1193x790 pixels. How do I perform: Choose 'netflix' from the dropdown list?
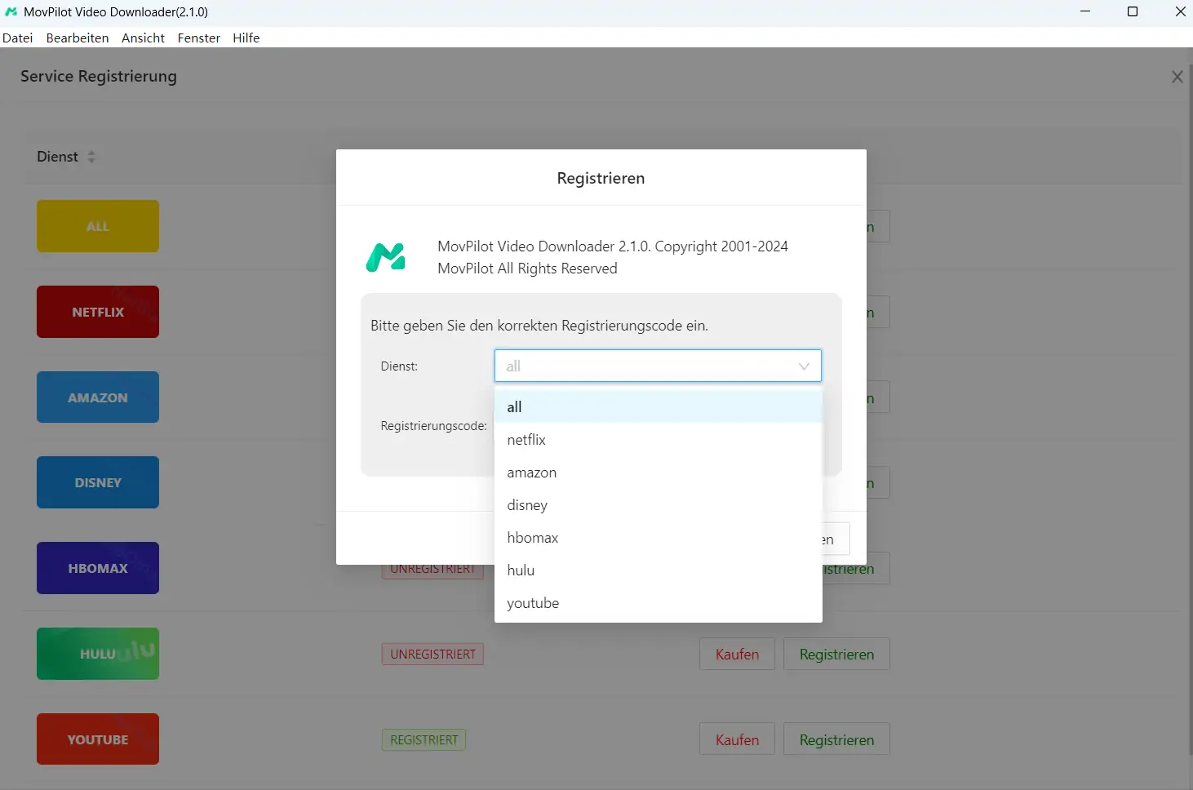pyautogui.click(x=658, y=439)
